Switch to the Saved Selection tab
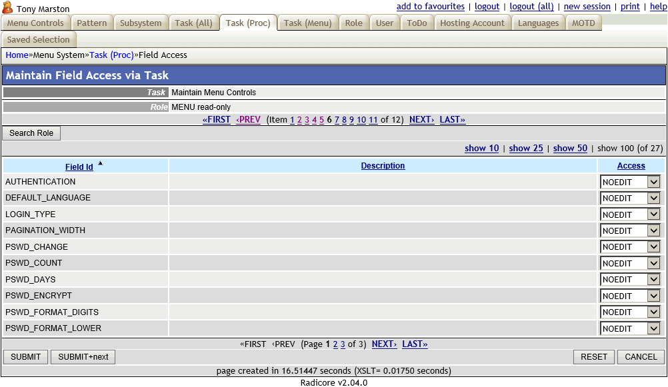Image resolution: width=668 pixels, height=387 pixels. 39,39
